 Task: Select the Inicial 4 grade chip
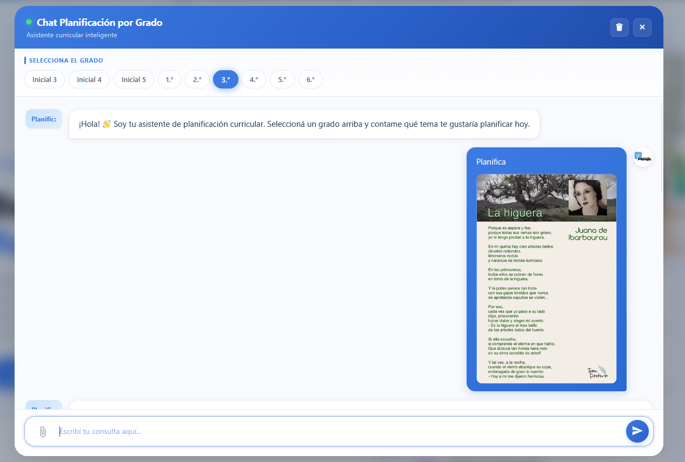pyautogui.click(x=89, y=79)
